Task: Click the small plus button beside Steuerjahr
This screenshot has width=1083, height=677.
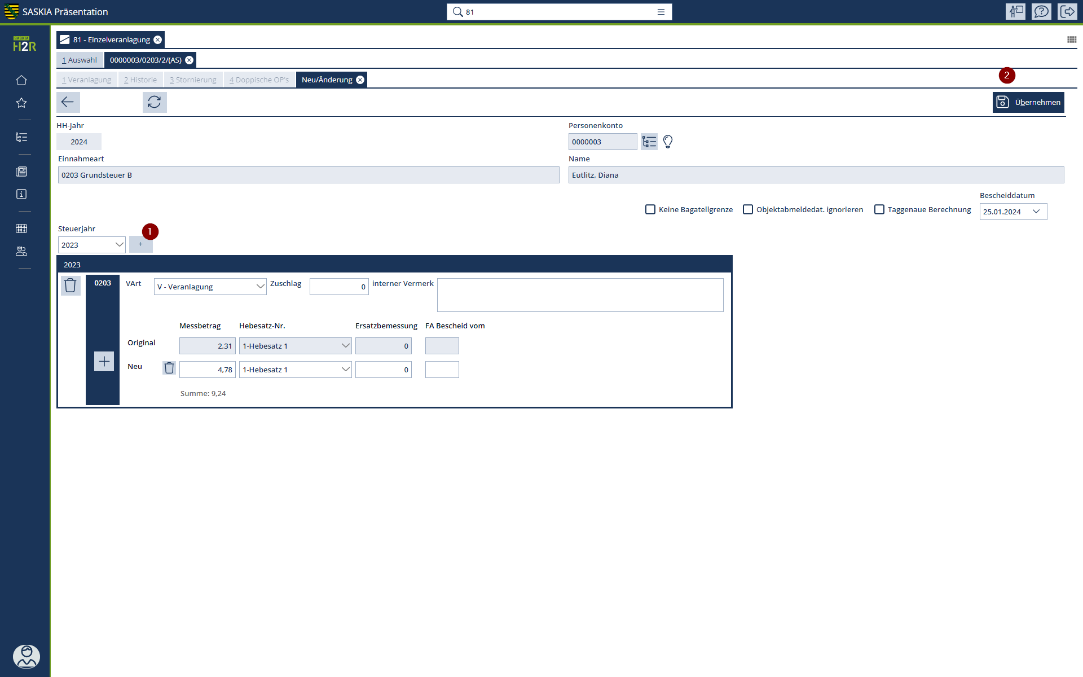Action: 140,244
